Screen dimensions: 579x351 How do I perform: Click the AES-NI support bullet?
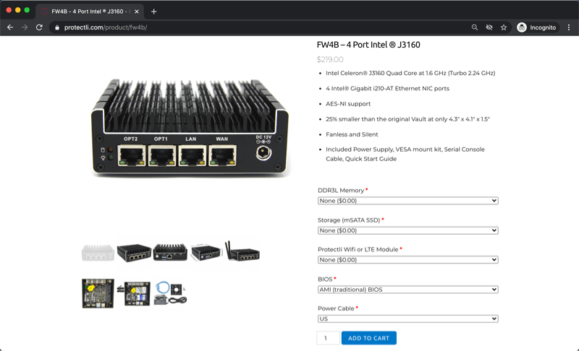pos(348,104)
